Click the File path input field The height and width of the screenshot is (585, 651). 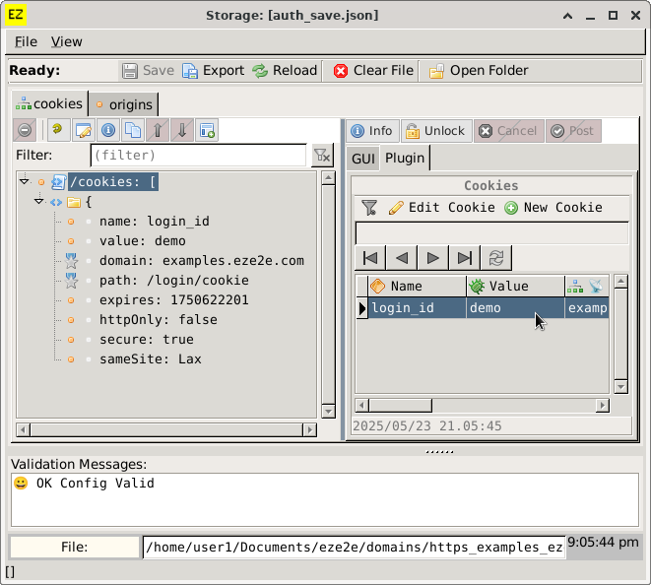pyautogui.click(x=354, y=547)
